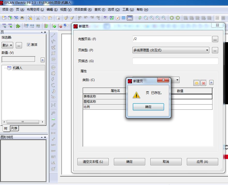Select the text 'ab' tool
The height and width of the screenshot is (185, 228).
[53, 113]
